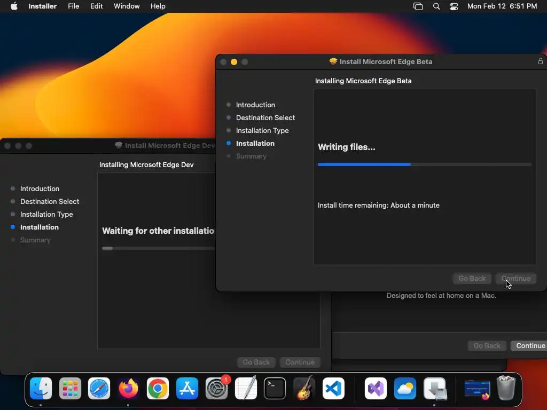This screenshot has width=547, height=410.
Task: Select Destination Select step in Edge Beta installer
Action: click(265, 117)
